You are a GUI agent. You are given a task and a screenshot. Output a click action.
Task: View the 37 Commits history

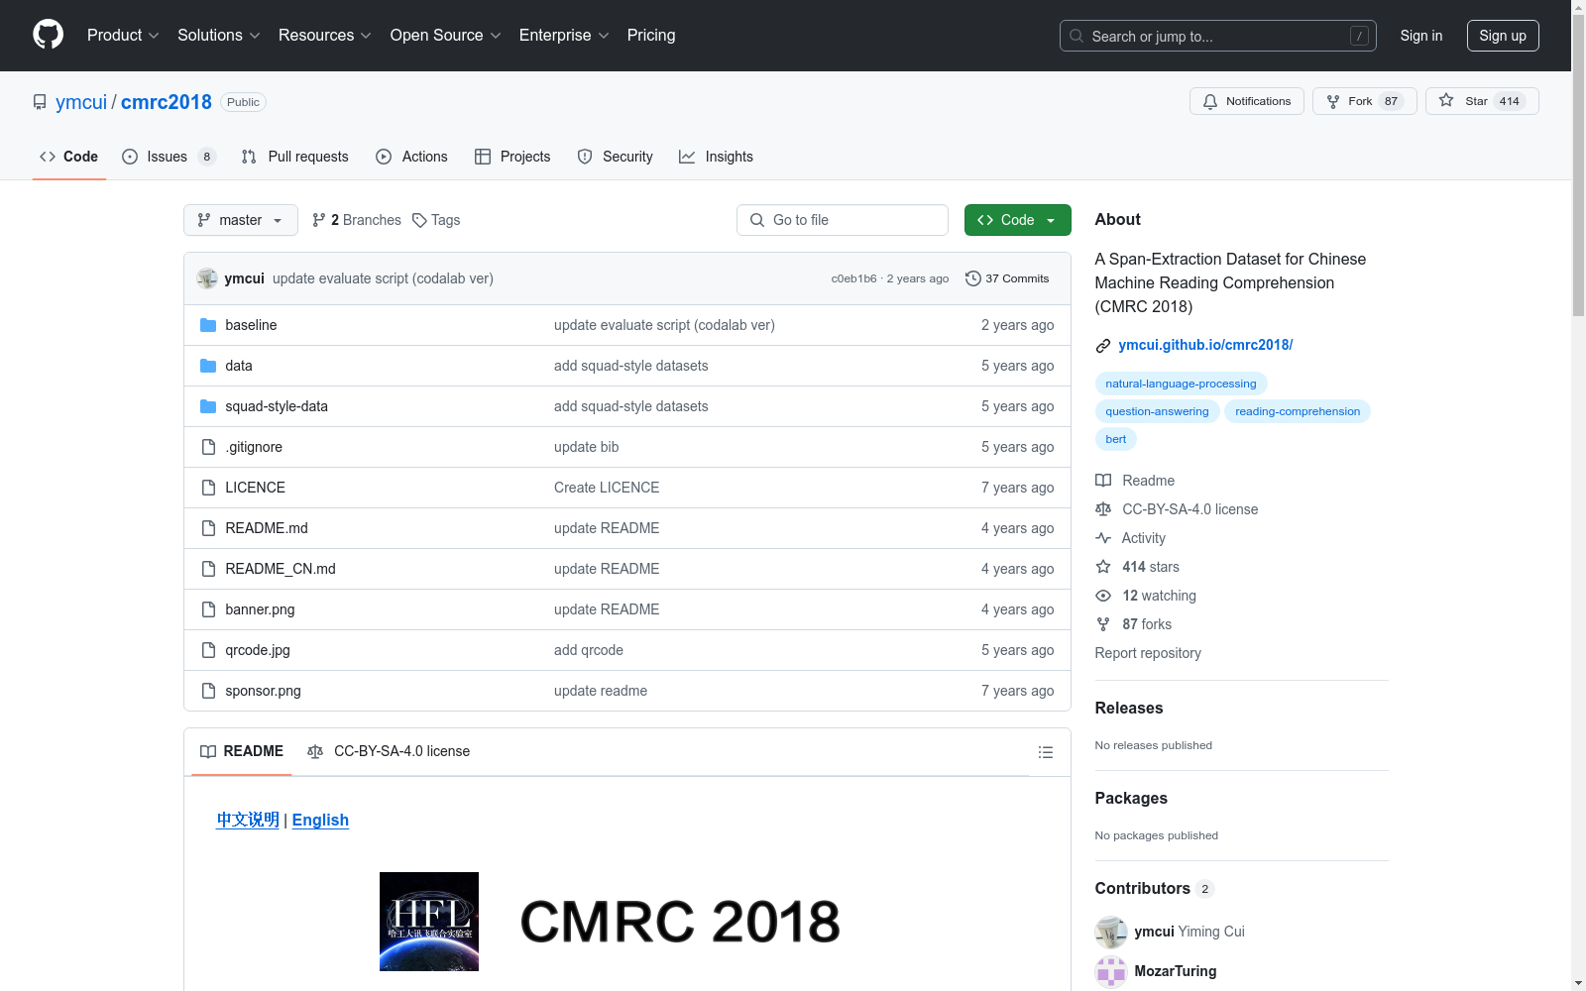(1007, 278)
